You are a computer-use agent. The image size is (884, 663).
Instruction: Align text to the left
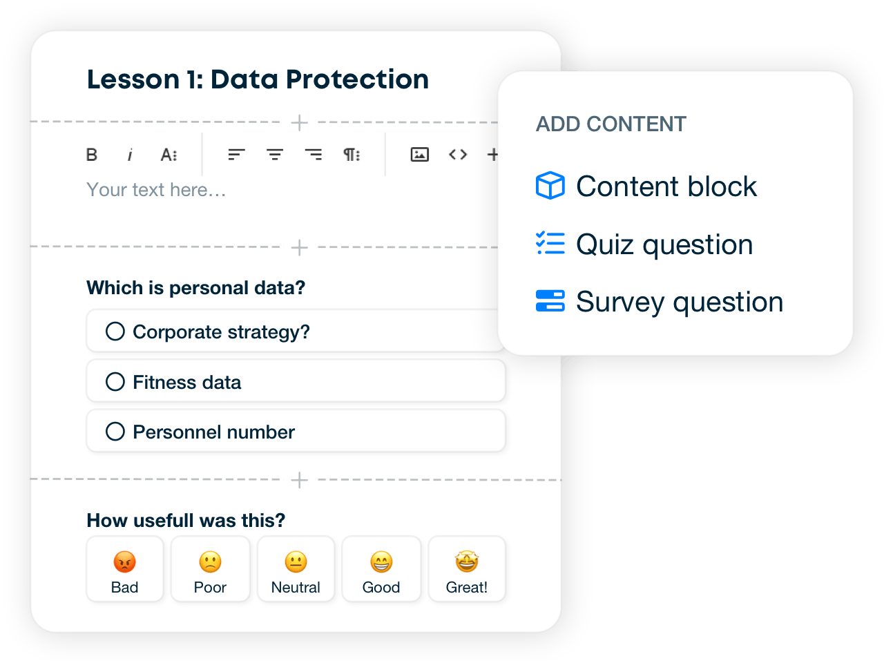237,155
